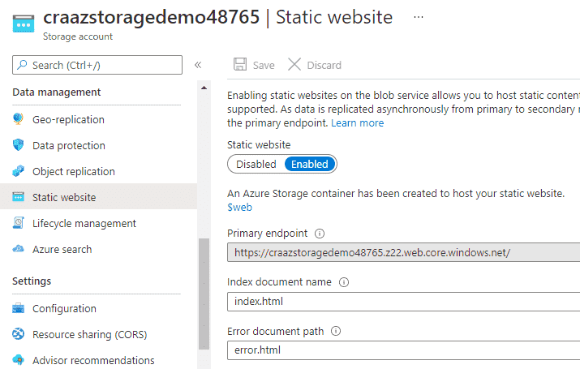580x369 pixels.
Task: Click the Advisor recommendations icon
Action: [18, 360]
